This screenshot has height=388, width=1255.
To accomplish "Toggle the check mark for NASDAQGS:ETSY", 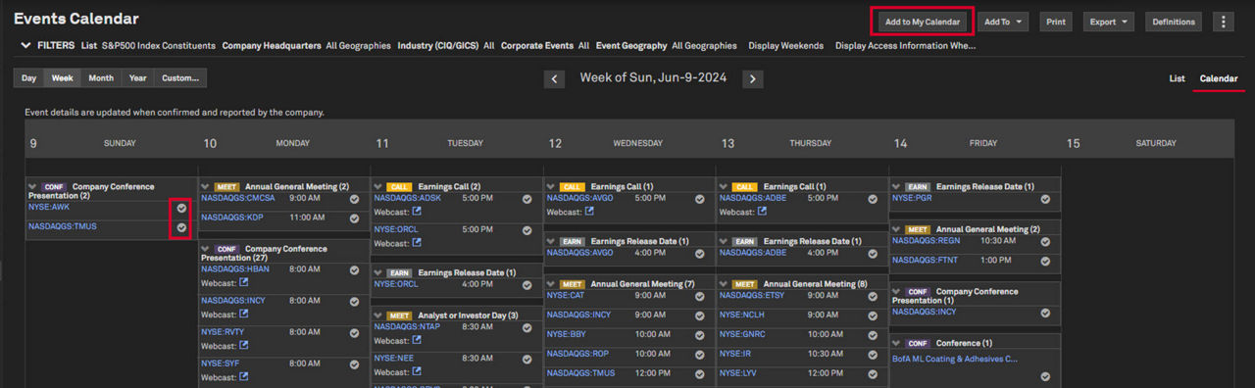I will 873,296.
